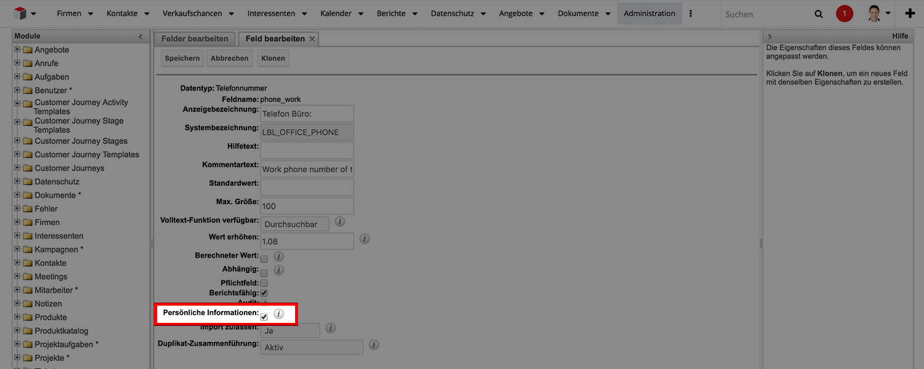Open the Administration menu item

click(649, 14)
